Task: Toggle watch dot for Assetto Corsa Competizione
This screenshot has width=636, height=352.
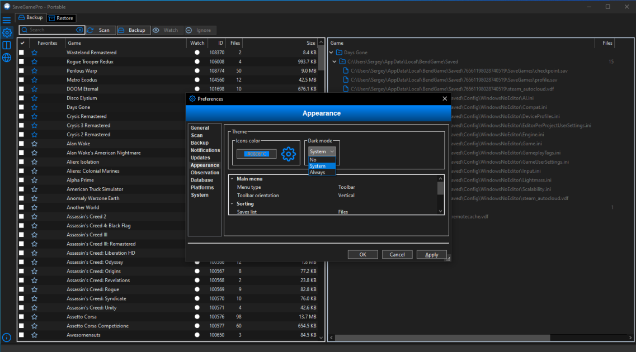Action: 197,326
